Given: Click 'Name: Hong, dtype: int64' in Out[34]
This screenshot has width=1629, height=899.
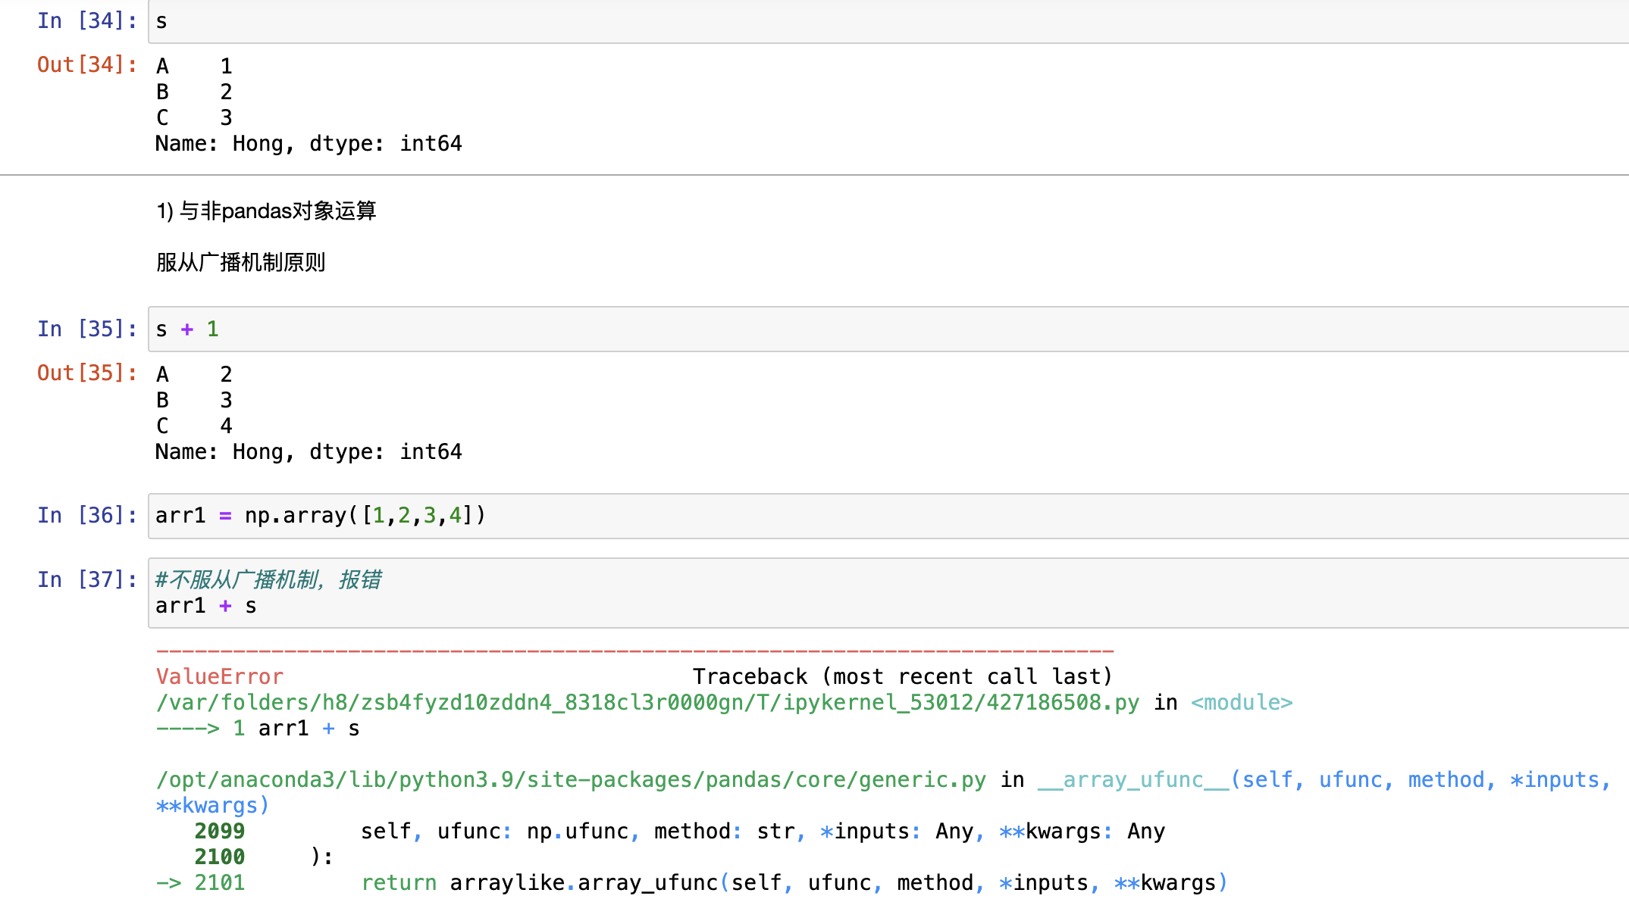Looking at the screenshot, I should [309, 144].
